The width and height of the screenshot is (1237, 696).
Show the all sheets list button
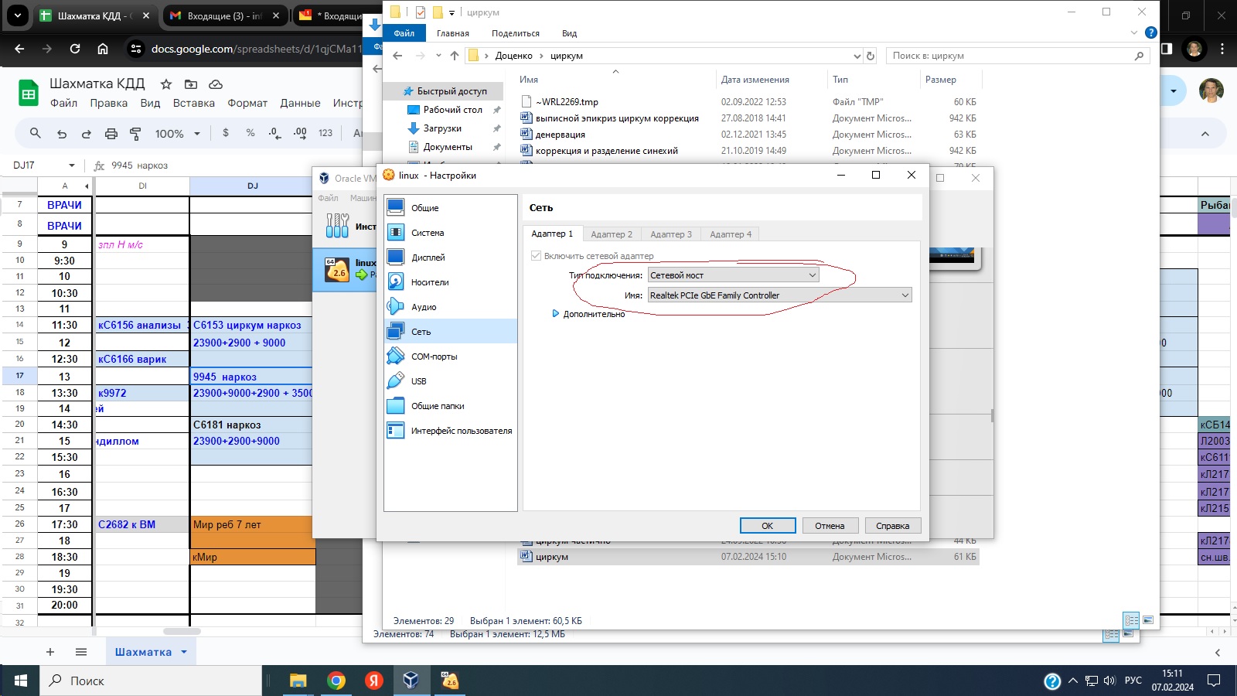[x=81, y=652]
